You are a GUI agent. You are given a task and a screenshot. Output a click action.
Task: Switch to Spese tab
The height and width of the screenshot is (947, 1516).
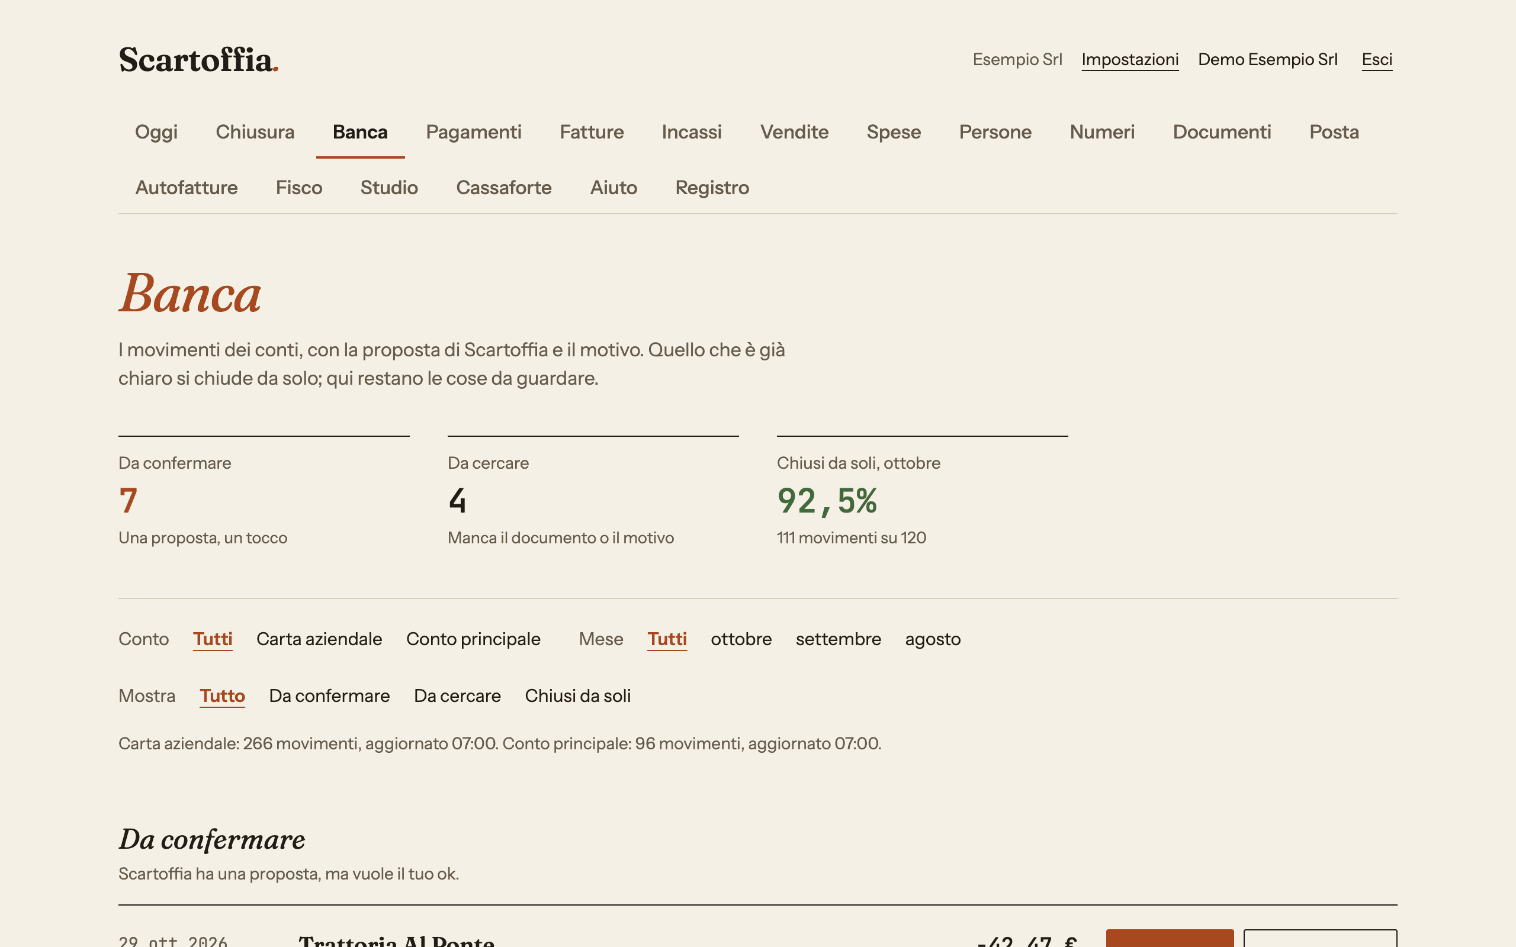tap(894, 131)
